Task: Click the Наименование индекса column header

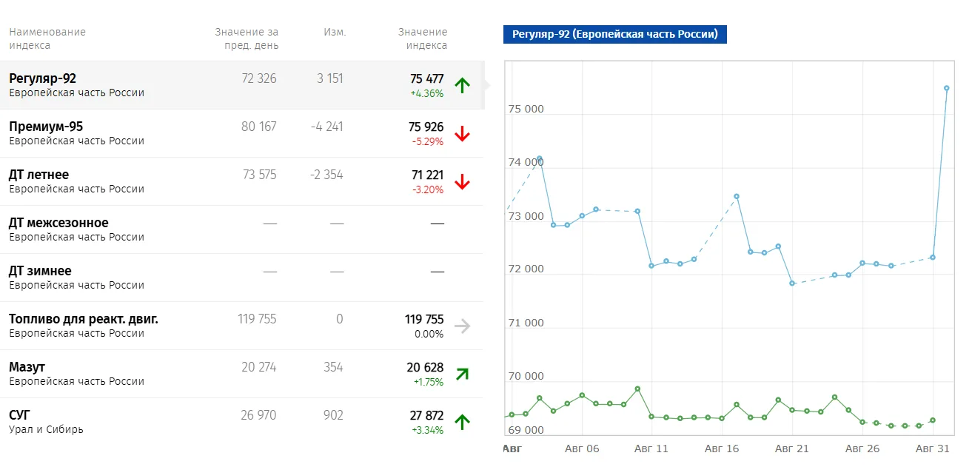Action: (x=47, y=38)
